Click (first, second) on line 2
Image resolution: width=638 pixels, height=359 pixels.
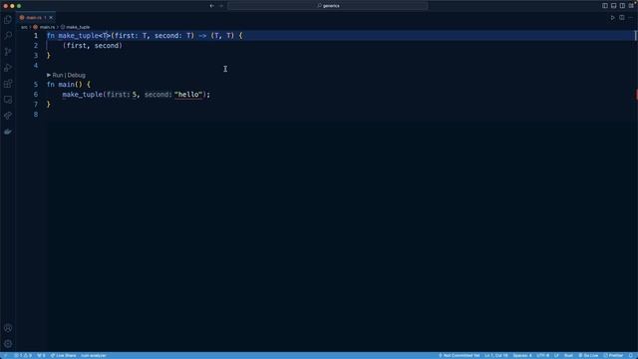point(93,46)
